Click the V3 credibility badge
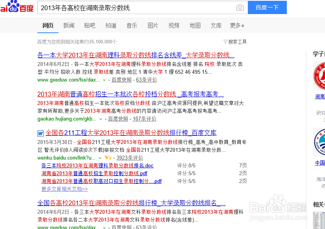The image size is (325, 229). click(108, 158)
